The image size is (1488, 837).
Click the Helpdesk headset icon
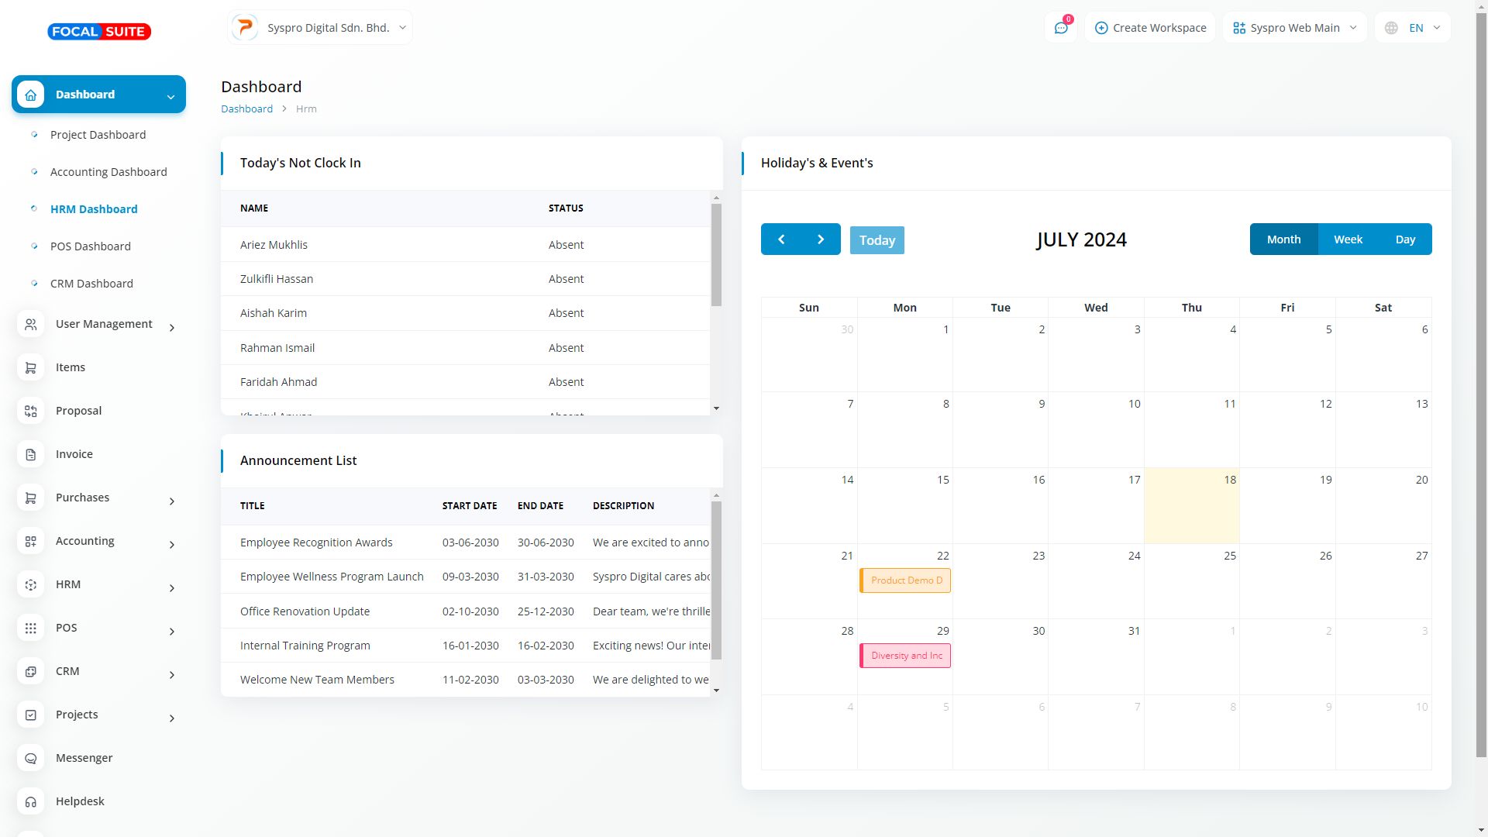click(x=31, y=801)
